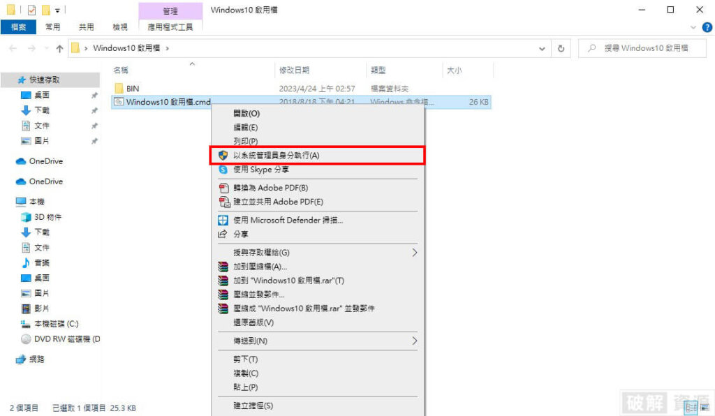
Task: Expand the 授與存取權給(G) submenu
Action: pos(318,253)
